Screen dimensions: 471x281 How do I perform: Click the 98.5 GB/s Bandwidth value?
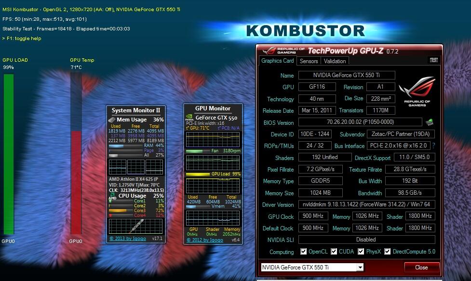[x=410, y=192]
